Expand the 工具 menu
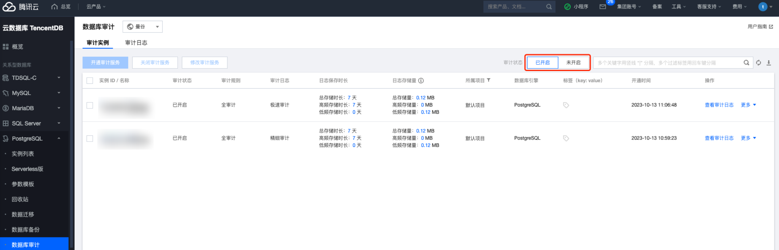 coord(678,7)
